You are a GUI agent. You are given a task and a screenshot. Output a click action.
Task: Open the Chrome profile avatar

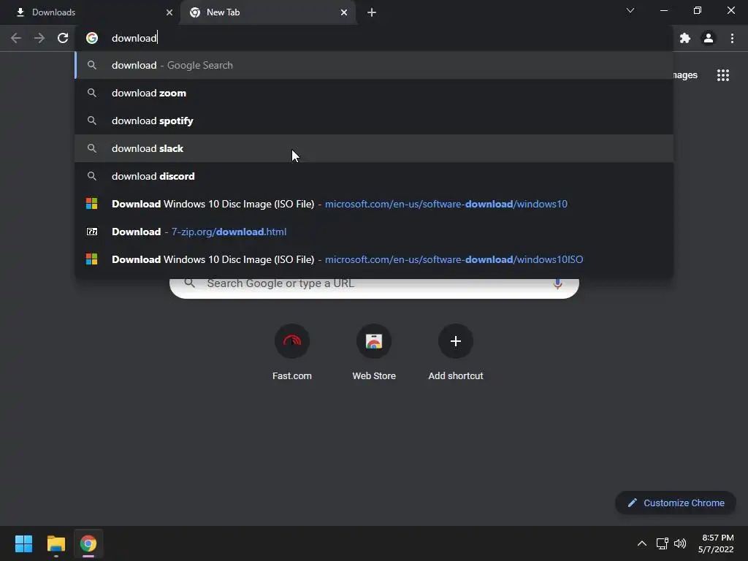pos(709,38)
